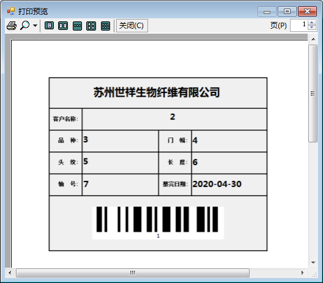Select the one-page layout icon
This screenshot has width=323, height=283.
click(49, 26)
